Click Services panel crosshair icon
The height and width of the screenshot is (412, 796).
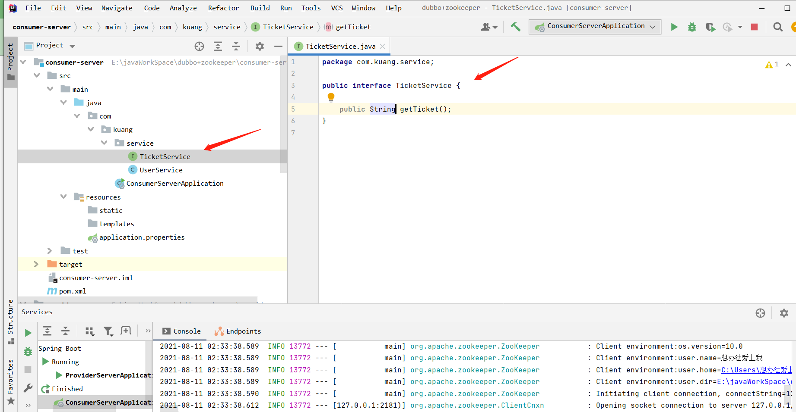(760, 313)
